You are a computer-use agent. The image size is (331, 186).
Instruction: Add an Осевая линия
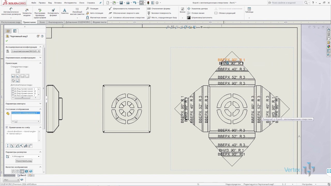pyautogui.click(x=196, y=13)
